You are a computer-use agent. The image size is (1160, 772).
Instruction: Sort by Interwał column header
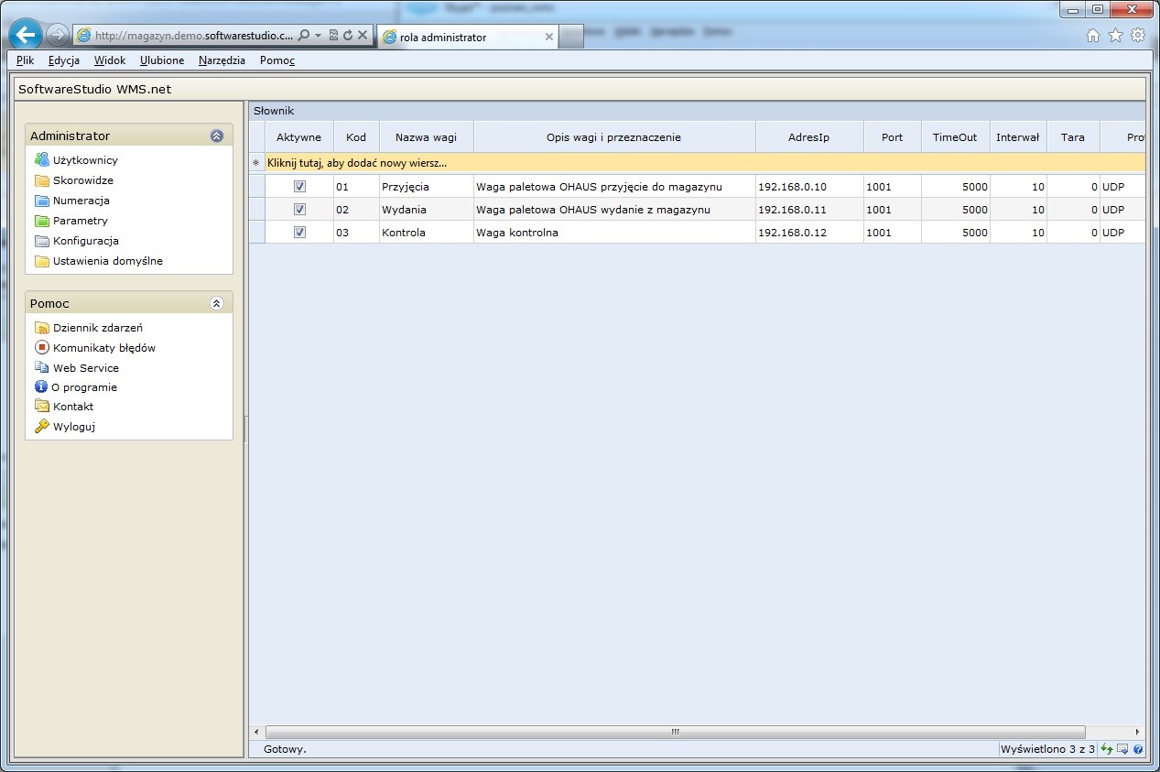(1018, 137)
